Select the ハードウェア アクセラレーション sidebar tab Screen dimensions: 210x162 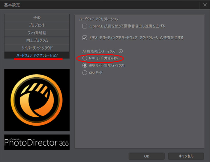pos(37,55)
